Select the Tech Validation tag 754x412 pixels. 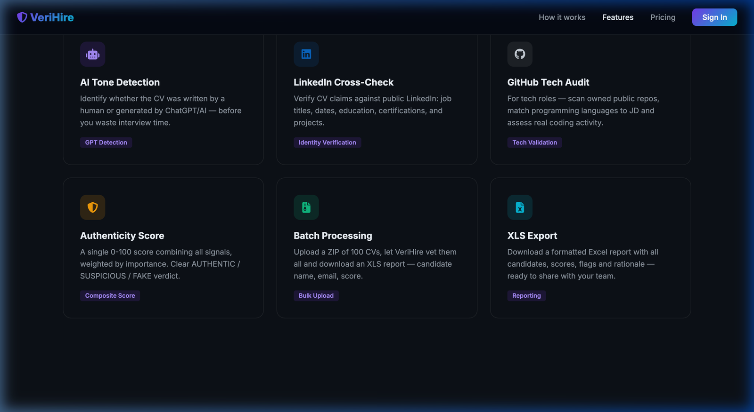tap(534, 143)
